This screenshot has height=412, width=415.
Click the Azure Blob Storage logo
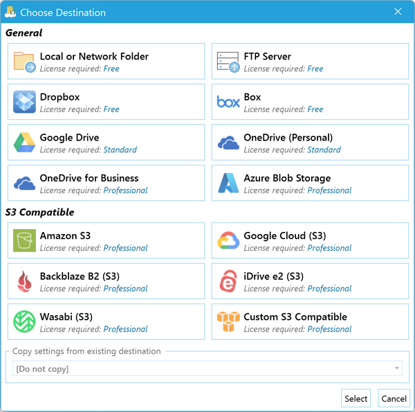click(x=228, y=183)
